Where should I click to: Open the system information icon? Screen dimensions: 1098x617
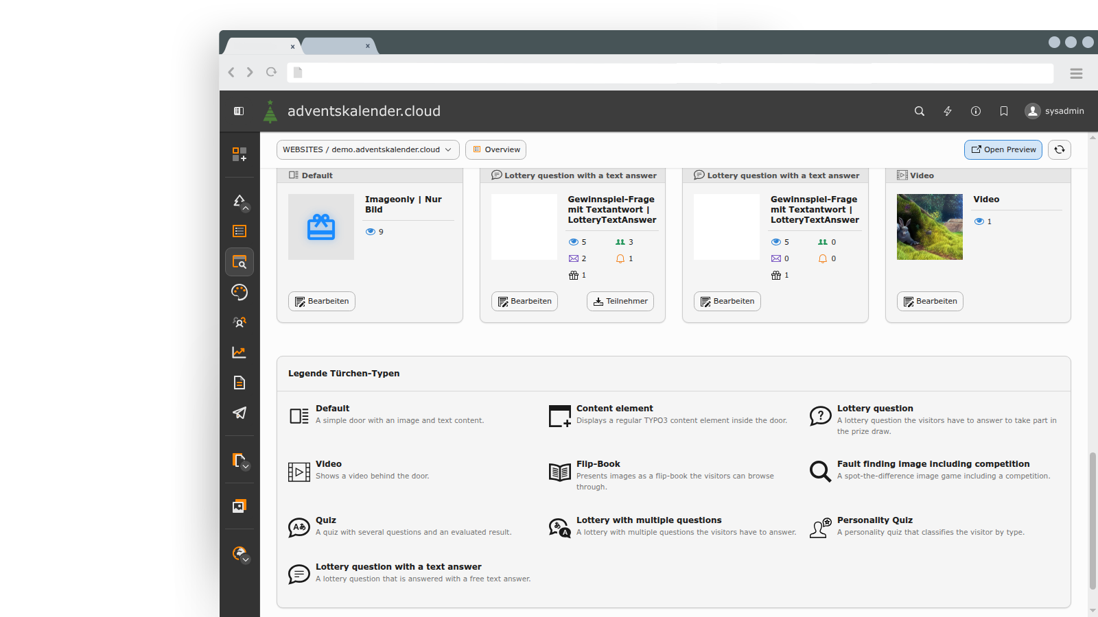[976, 111]
